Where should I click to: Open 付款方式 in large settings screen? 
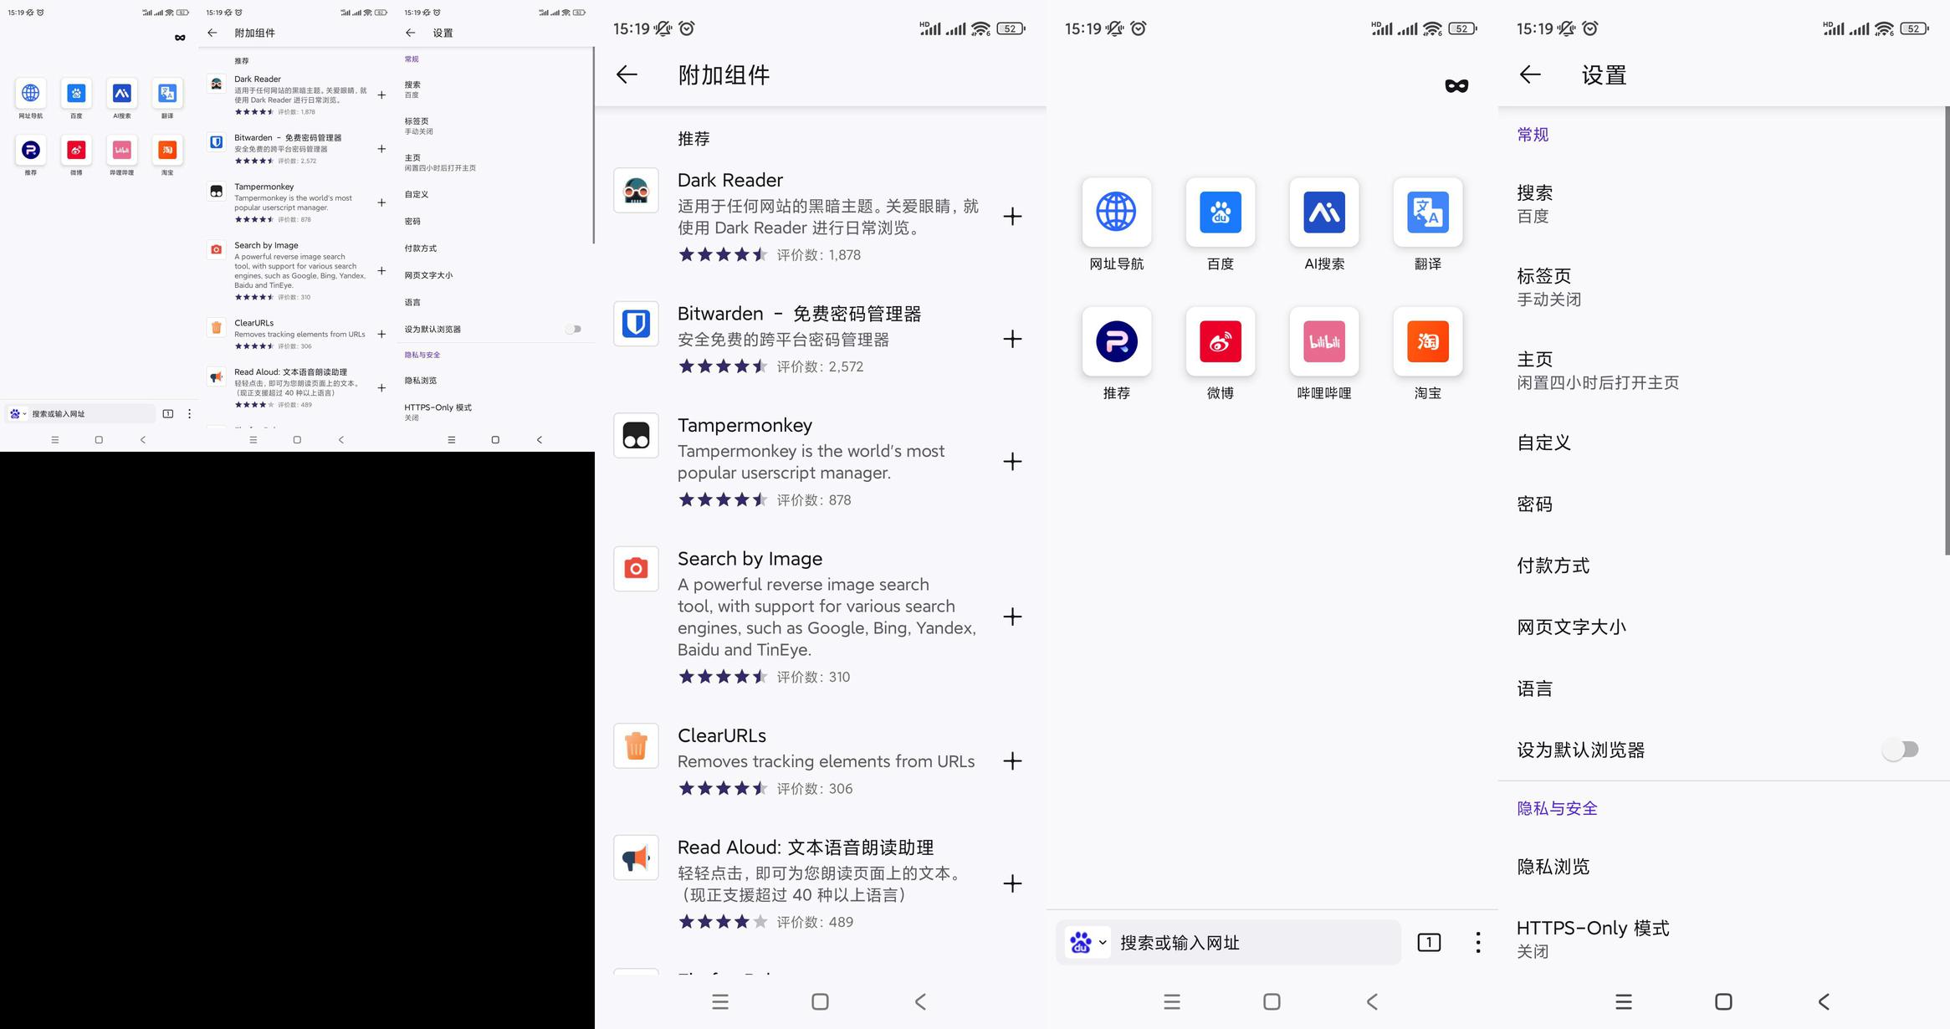coord(1722,566)
